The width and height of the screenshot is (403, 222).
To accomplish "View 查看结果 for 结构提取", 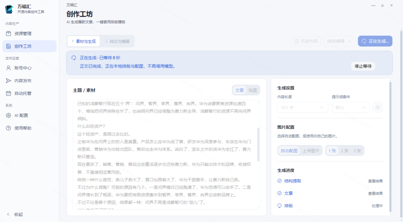I will [x=375, y=181].
